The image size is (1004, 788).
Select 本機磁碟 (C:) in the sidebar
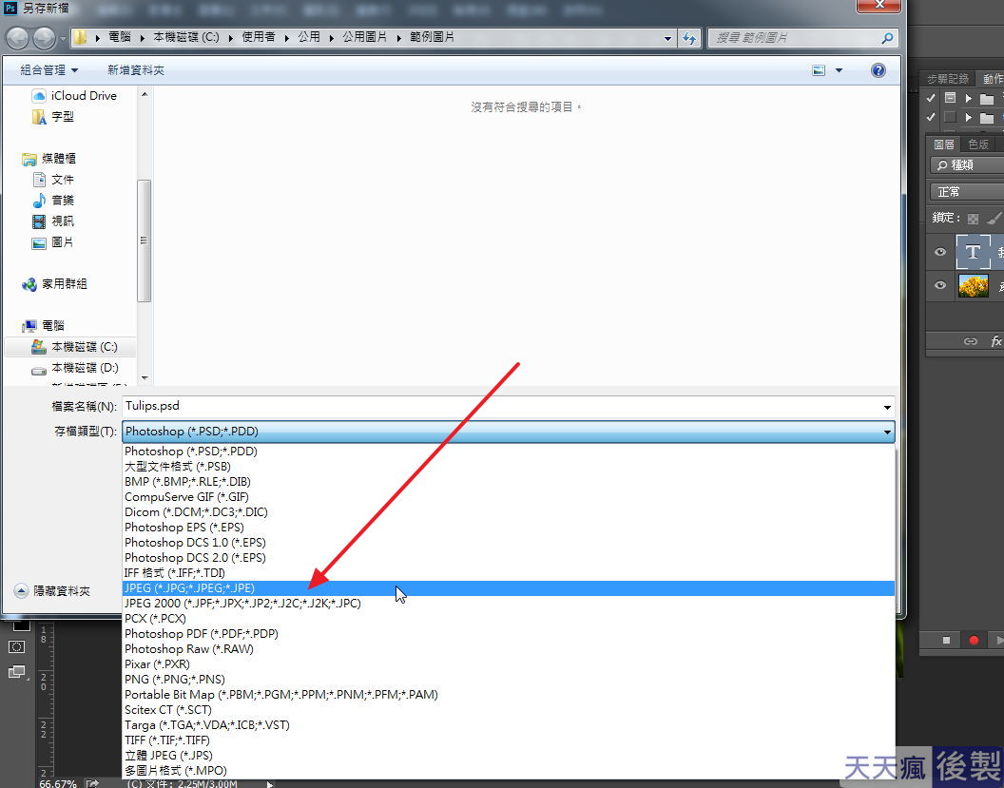coord(70,346)
